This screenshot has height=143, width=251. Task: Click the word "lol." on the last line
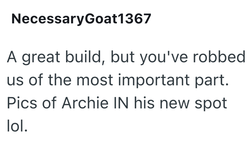click(18, 126)
